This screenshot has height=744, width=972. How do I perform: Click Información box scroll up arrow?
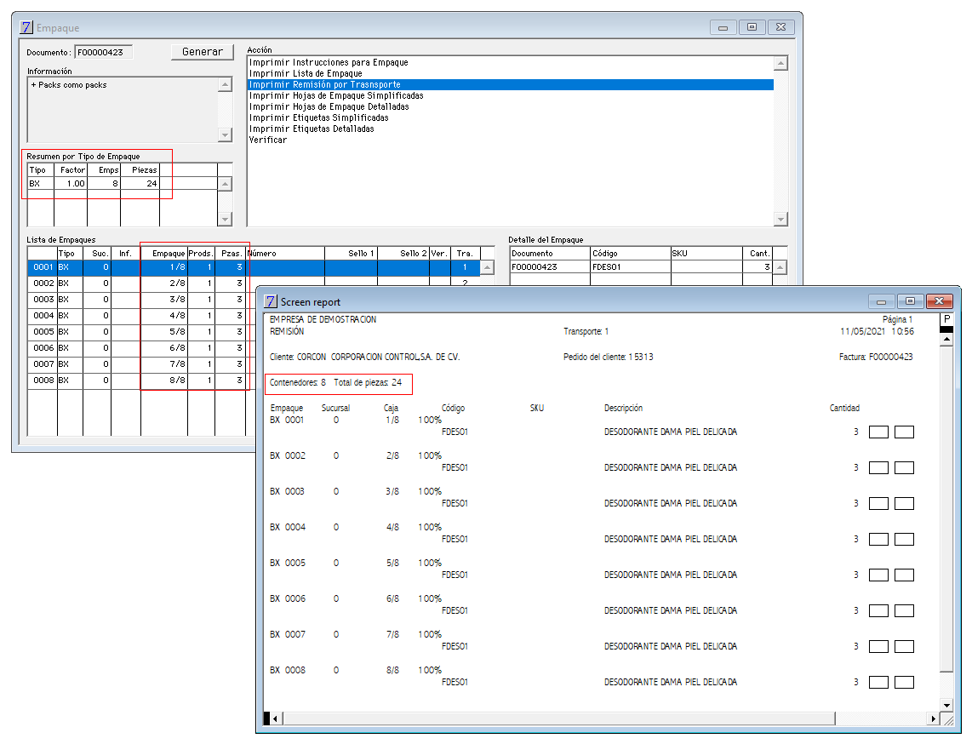[225, 84]
